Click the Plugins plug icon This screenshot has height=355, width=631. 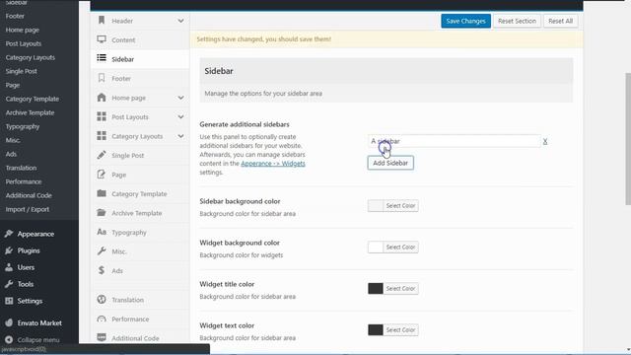(x=9, y=250)
